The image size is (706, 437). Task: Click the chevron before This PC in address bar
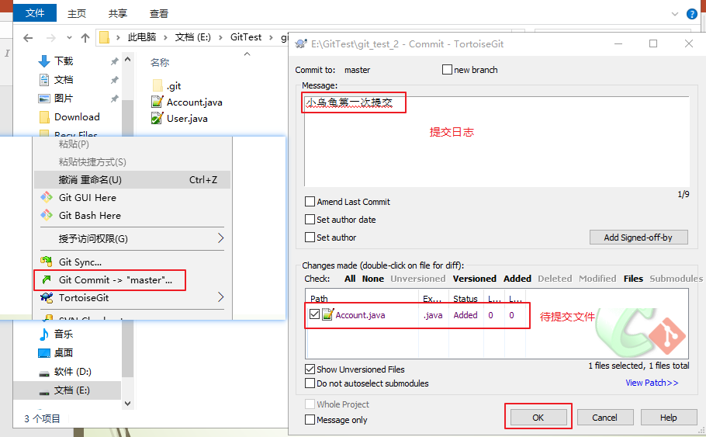click(x=118, y=37)
